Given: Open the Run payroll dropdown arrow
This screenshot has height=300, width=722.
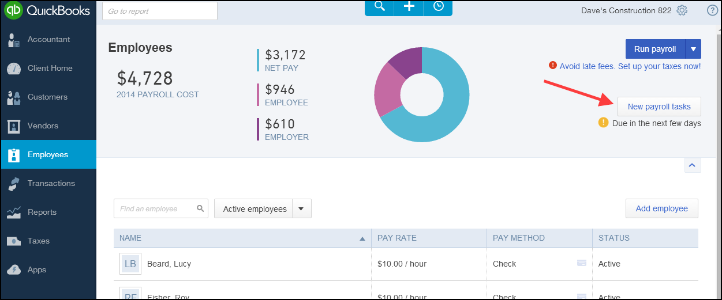Looking at the screenshot, I should (x=693, y=49).
